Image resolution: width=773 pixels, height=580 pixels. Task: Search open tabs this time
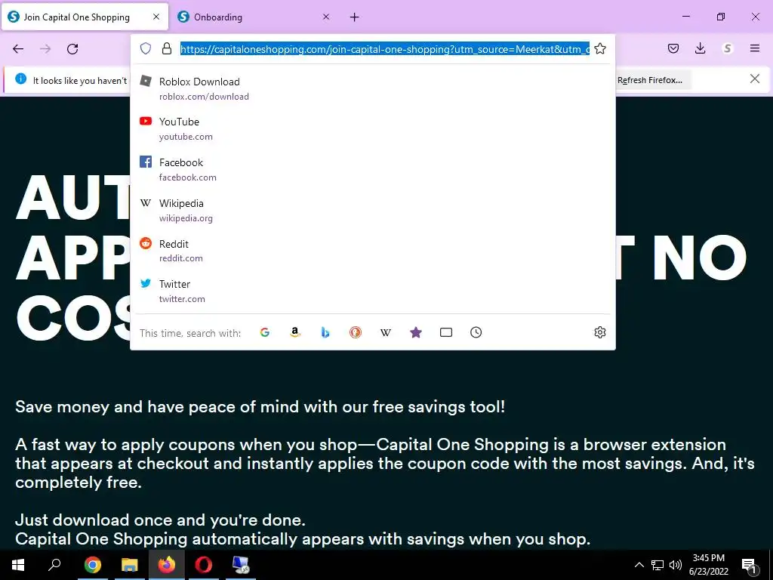click(445, 332)
